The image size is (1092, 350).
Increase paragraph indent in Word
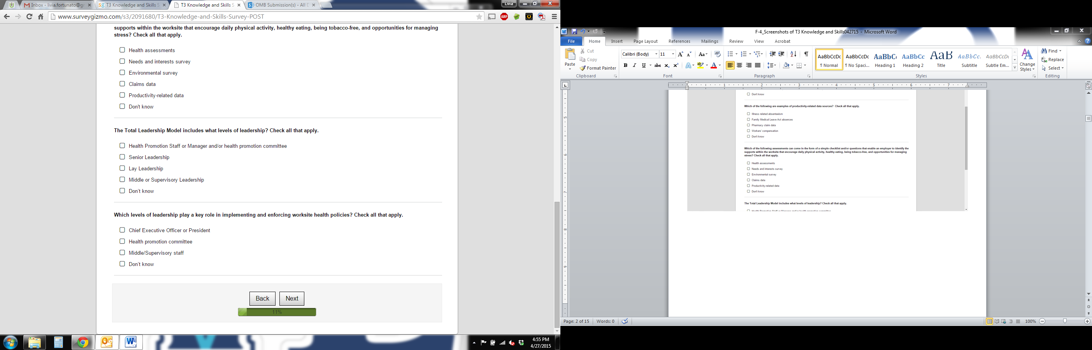click(781, 54)
